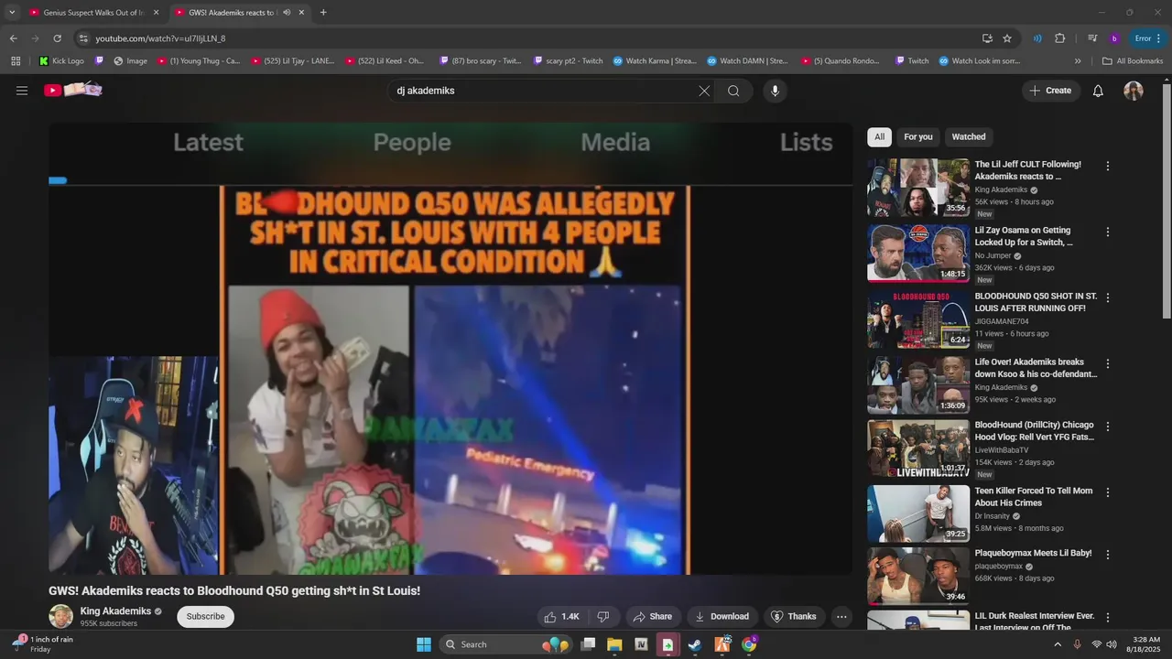
Task: Open options for Plaqueboymax Meets Lil Baby
Action: pyautogui.click(x=1108, y=555)
